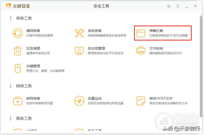The height and width of the screenshot is (135, 204).
Task: Click the 系统工具 section heading
Action: pos(24,18)
